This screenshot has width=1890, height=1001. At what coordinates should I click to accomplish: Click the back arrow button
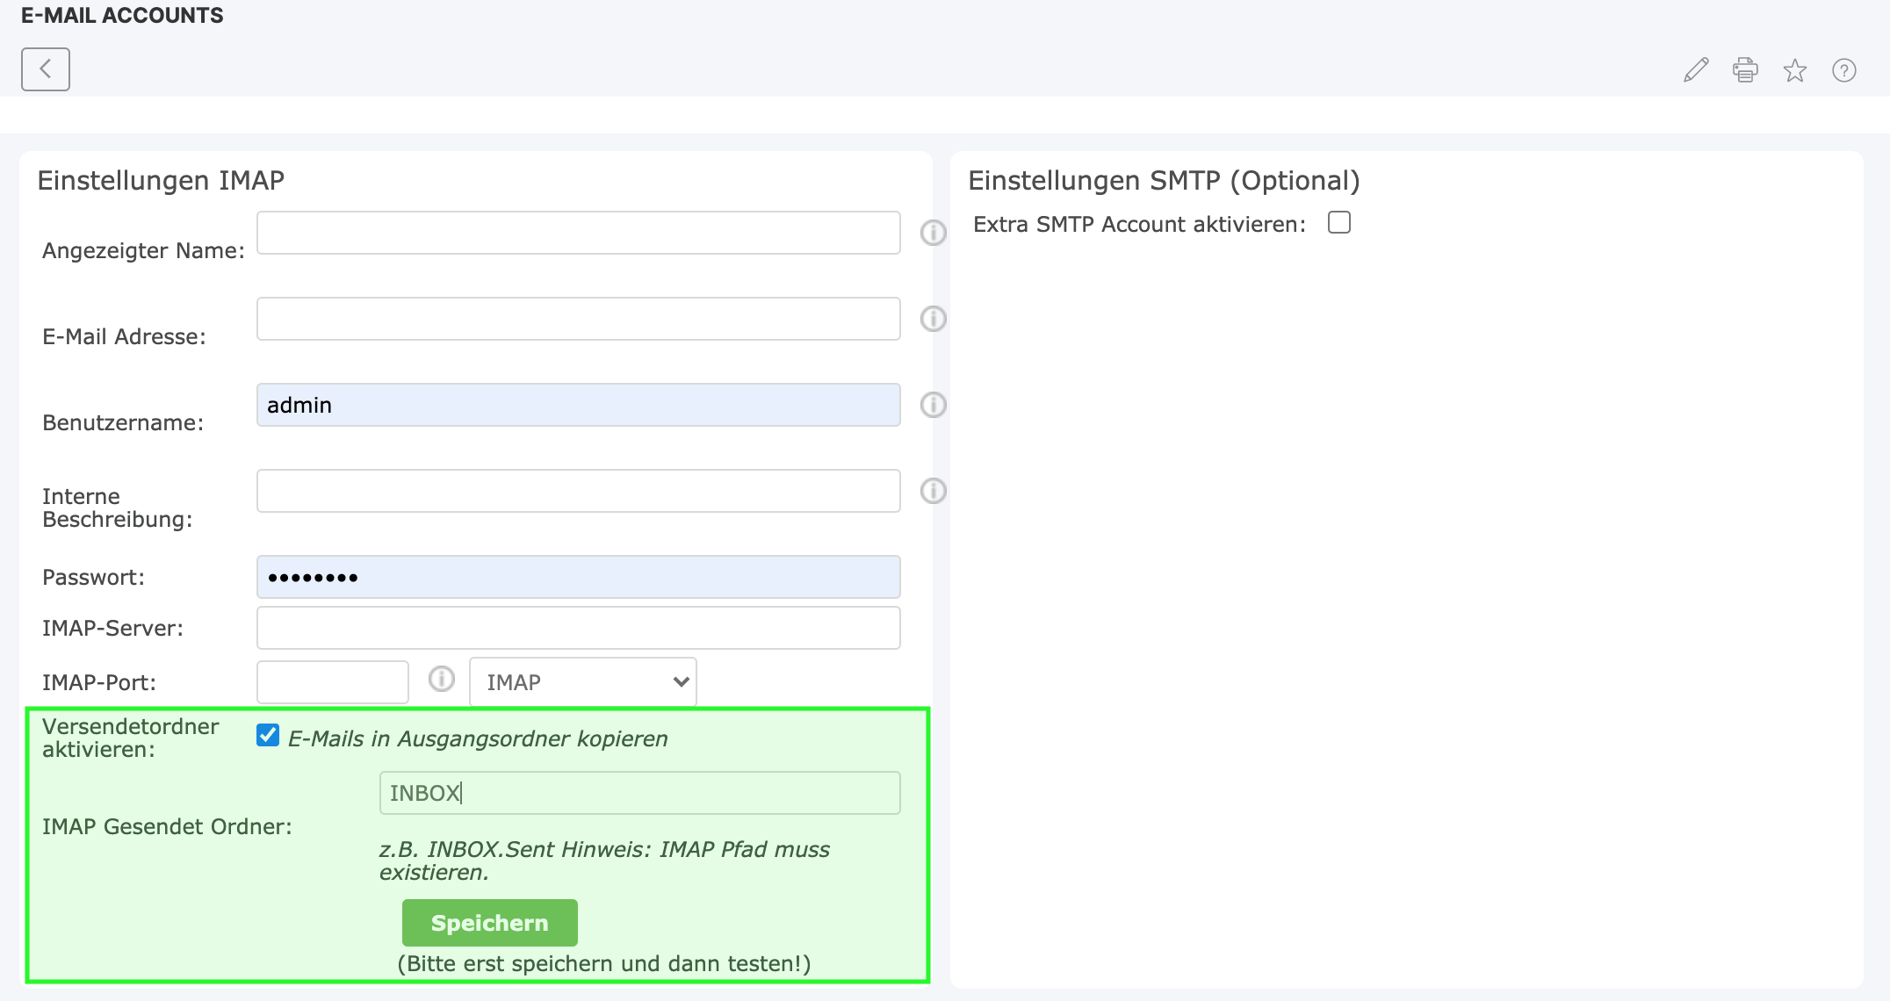46,69
